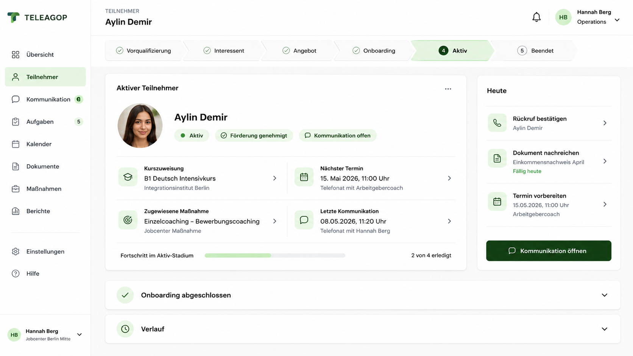633x356 pixels.
Task: Click the Übersicht grid icon
Action: 16,55
